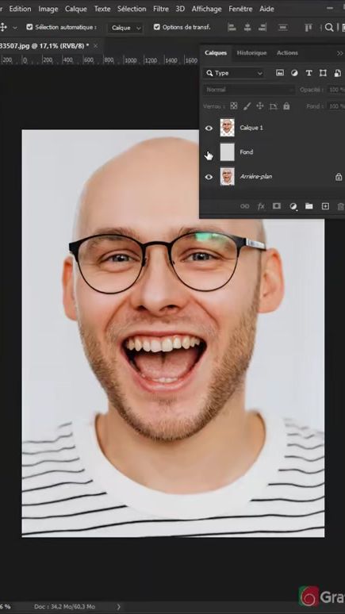
Task: Open the Affichage menu
Action: pyautogui.click(x=207, y=9)
